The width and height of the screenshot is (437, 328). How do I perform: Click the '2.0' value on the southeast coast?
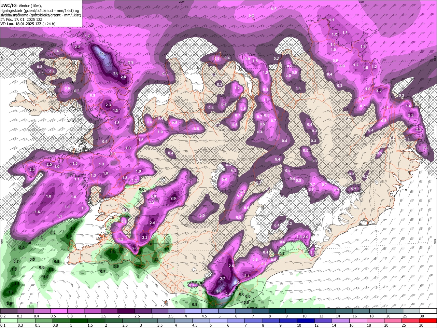[306, 237]
